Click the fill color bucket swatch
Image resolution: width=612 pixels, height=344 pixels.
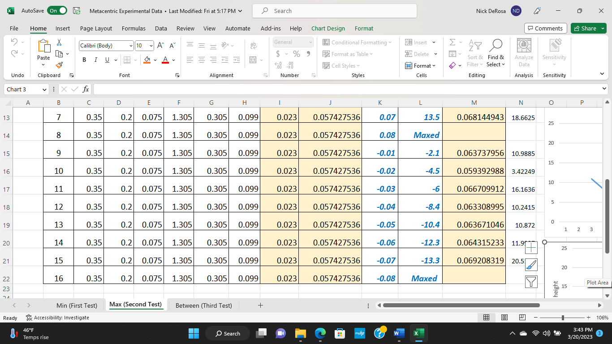pyautogui.click(x=147, y=60)
